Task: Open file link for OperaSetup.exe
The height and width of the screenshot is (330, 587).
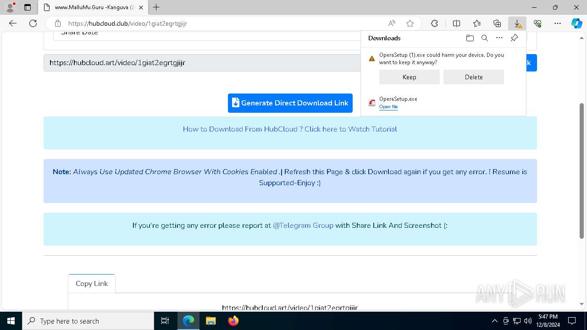Action: 388,107
